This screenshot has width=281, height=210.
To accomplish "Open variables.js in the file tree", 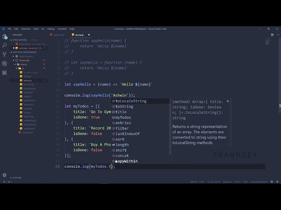I will pos(29,129).
